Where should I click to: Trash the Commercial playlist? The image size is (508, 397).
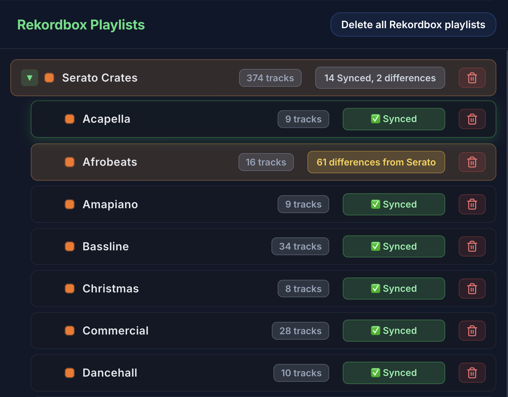point(472,331)
